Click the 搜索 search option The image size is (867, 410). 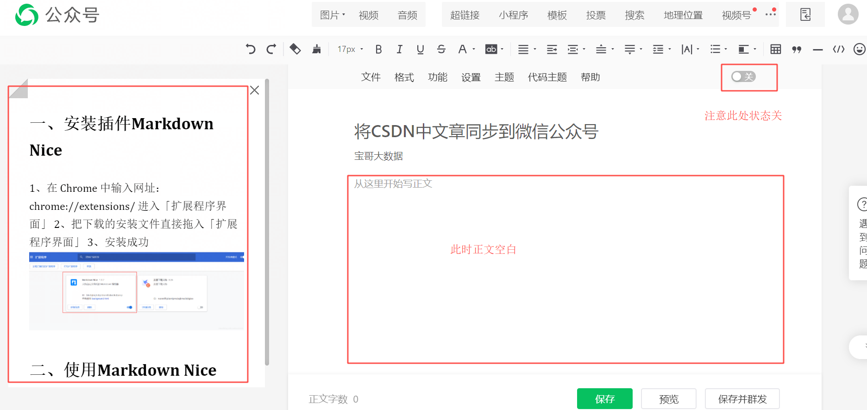pyautogui.click(x=635, y=15)
